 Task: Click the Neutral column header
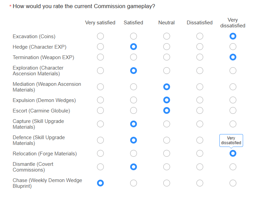(x=167, y=23)
